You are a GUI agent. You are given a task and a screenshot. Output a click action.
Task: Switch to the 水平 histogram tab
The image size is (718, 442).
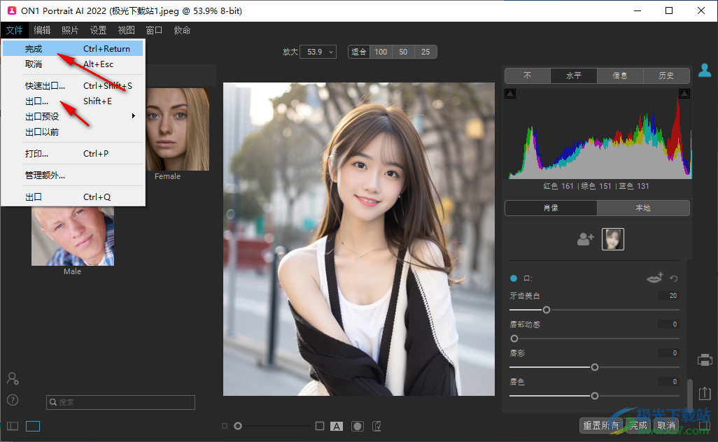[574, 76]
